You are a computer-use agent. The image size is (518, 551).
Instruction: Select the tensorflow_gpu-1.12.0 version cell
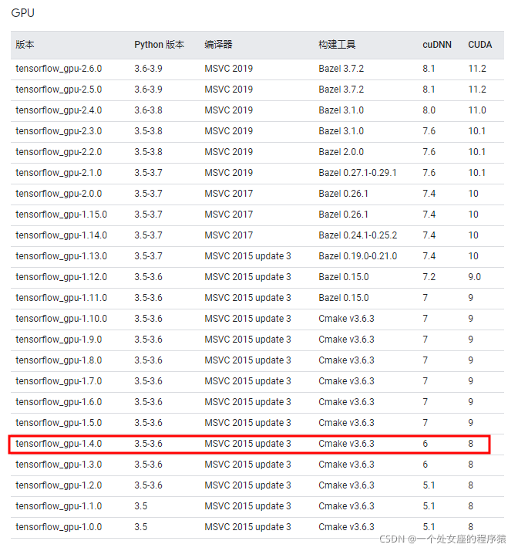coord(62,277)
